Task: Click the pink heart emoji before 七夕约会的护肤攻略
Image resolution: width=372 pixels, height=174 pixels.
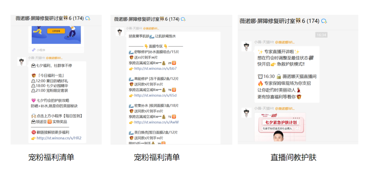Action: coord(33,100)
